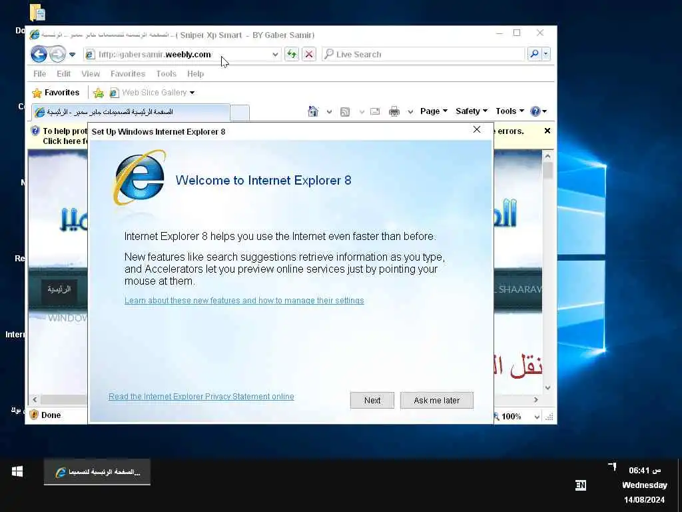The image size is (682, 512).
Task: Expand the Print options dropdown arrow
Action: 410,112
